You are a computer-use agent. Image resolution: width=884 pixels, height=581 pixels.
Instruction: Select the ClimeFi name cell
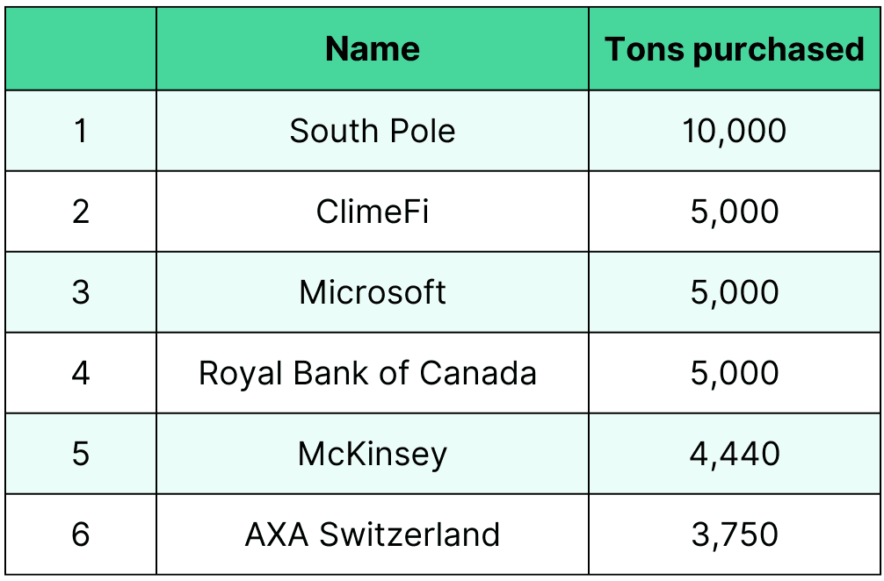click(372, 212)
